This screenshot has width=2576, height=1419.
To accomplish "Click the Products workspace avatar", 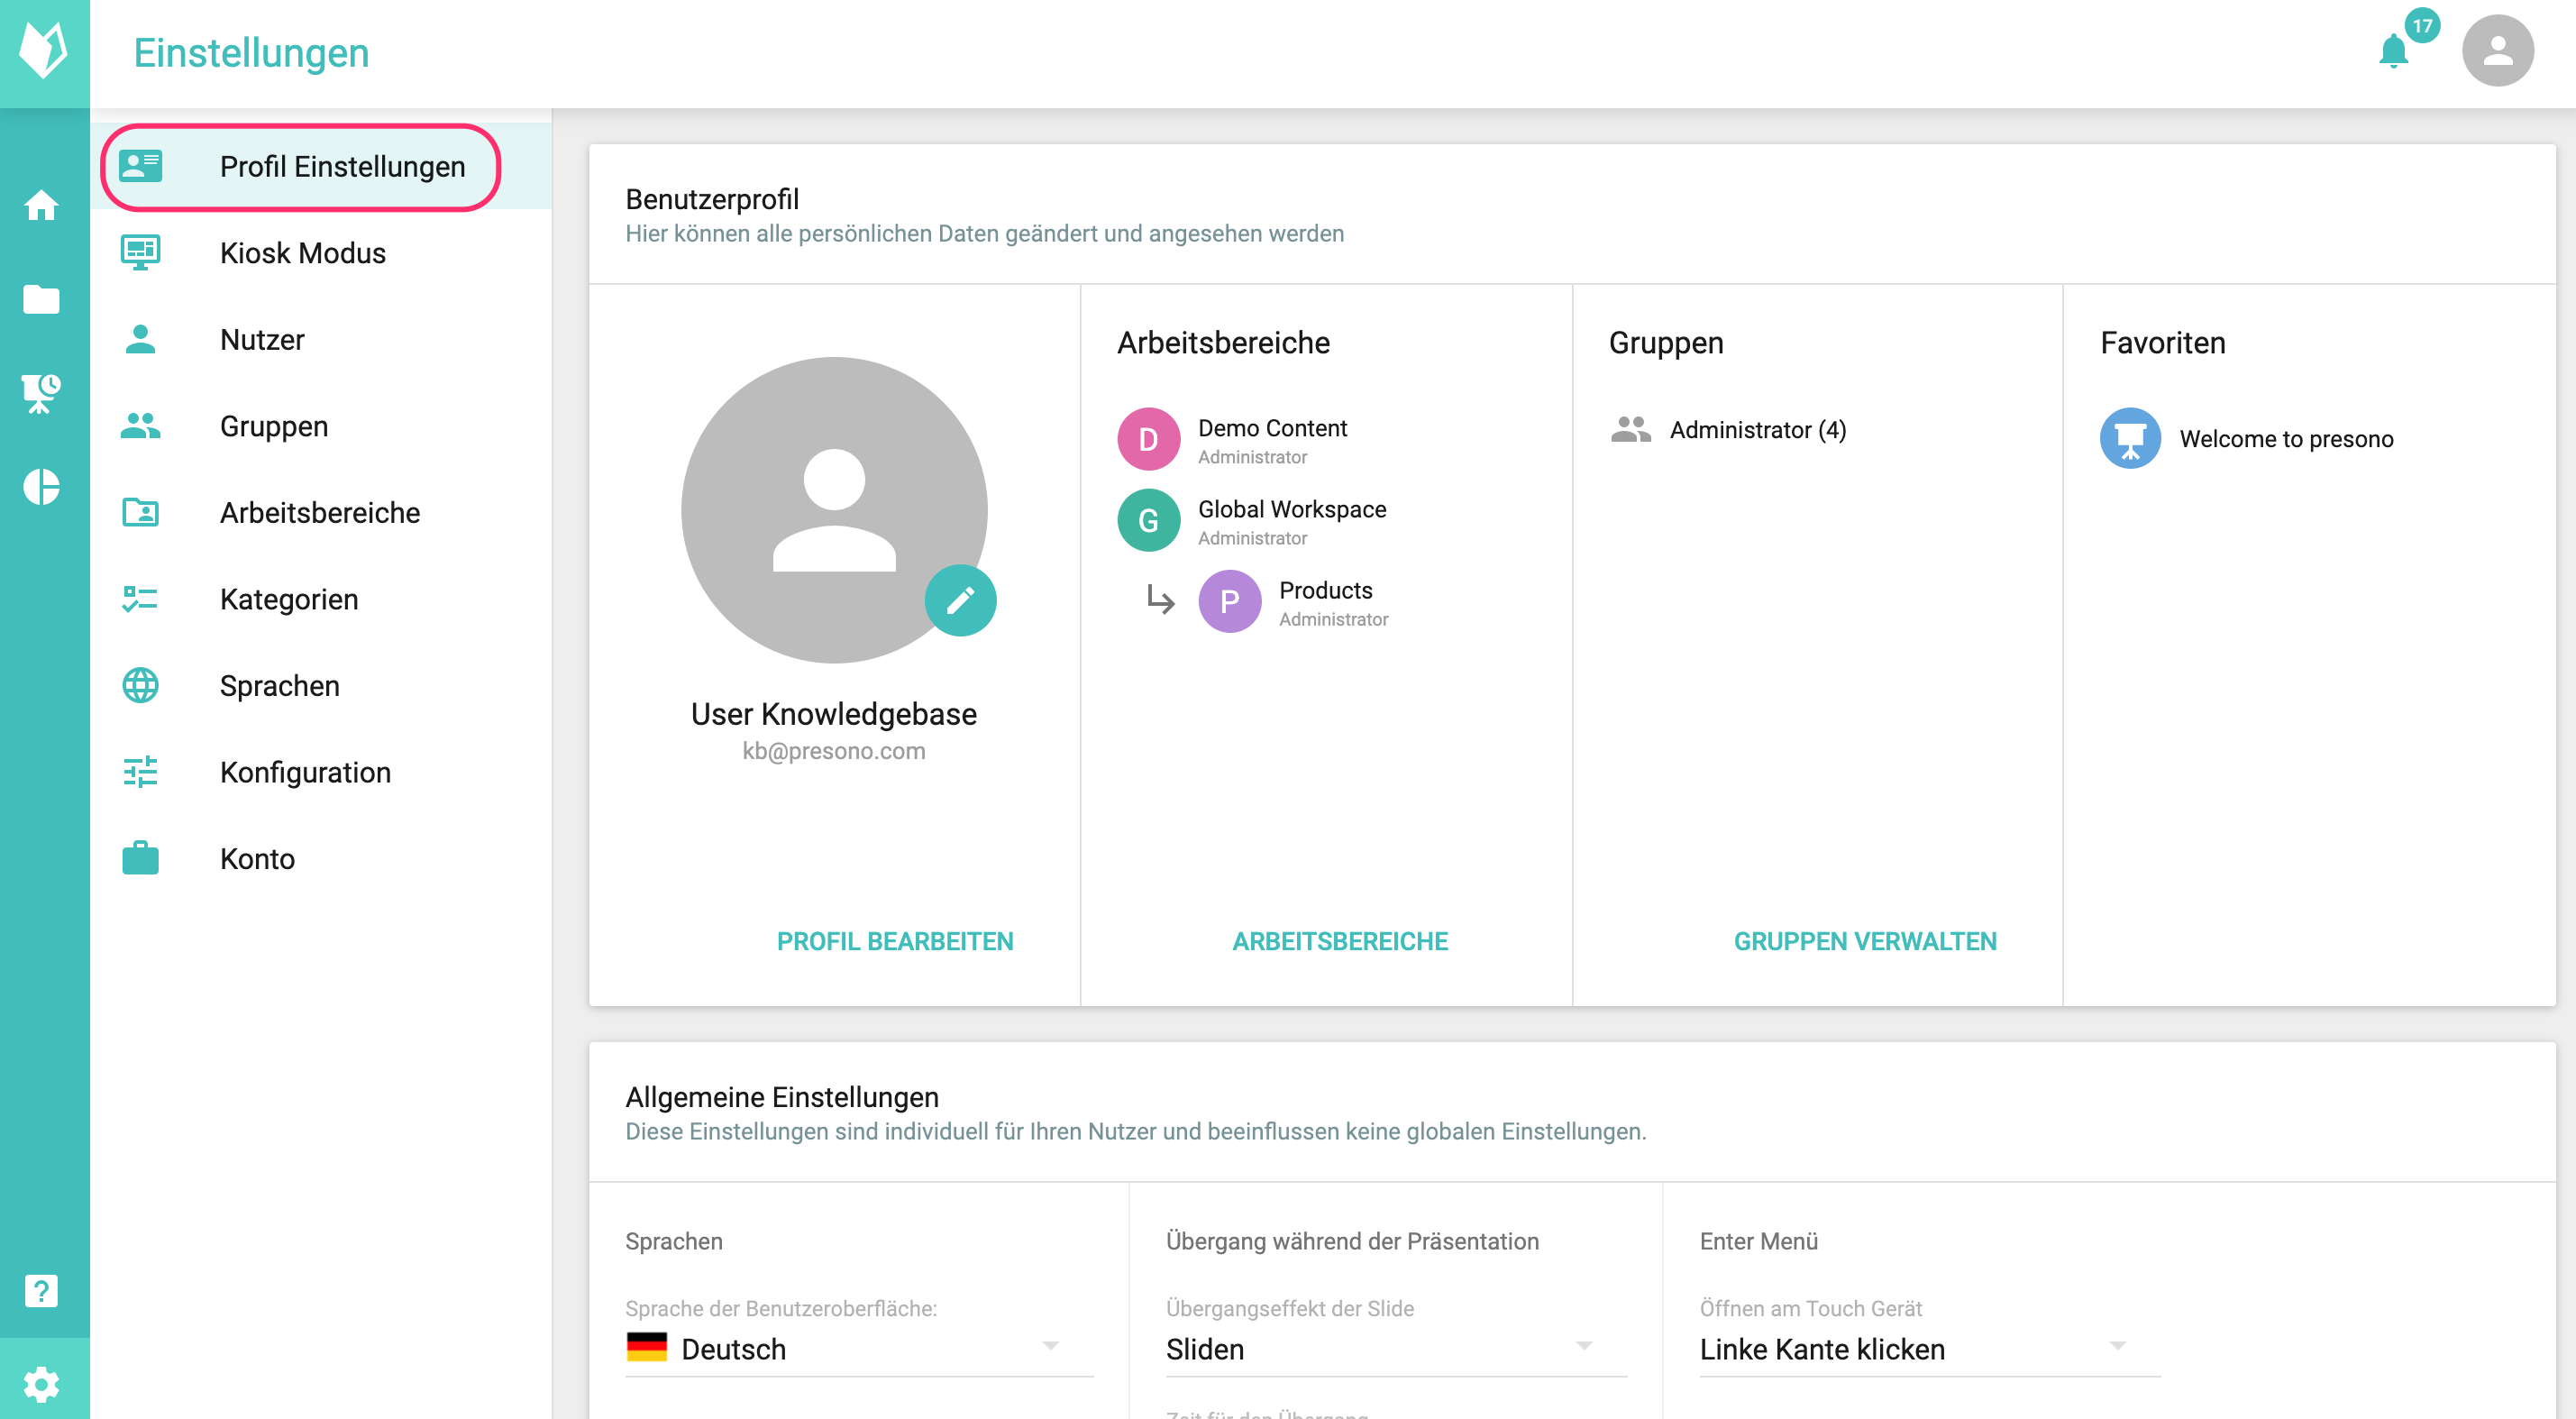I will point(1229,601).
